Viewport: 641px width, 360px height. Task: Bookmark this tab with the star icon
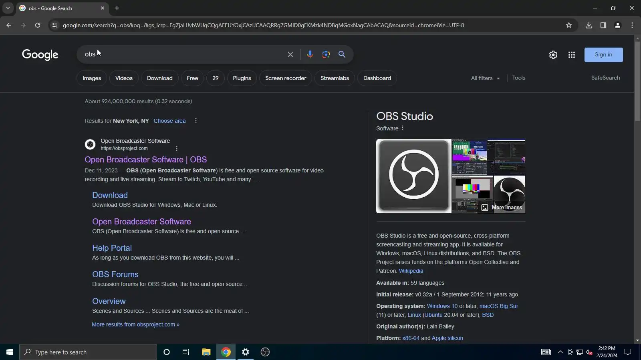[x=569, y=25]
